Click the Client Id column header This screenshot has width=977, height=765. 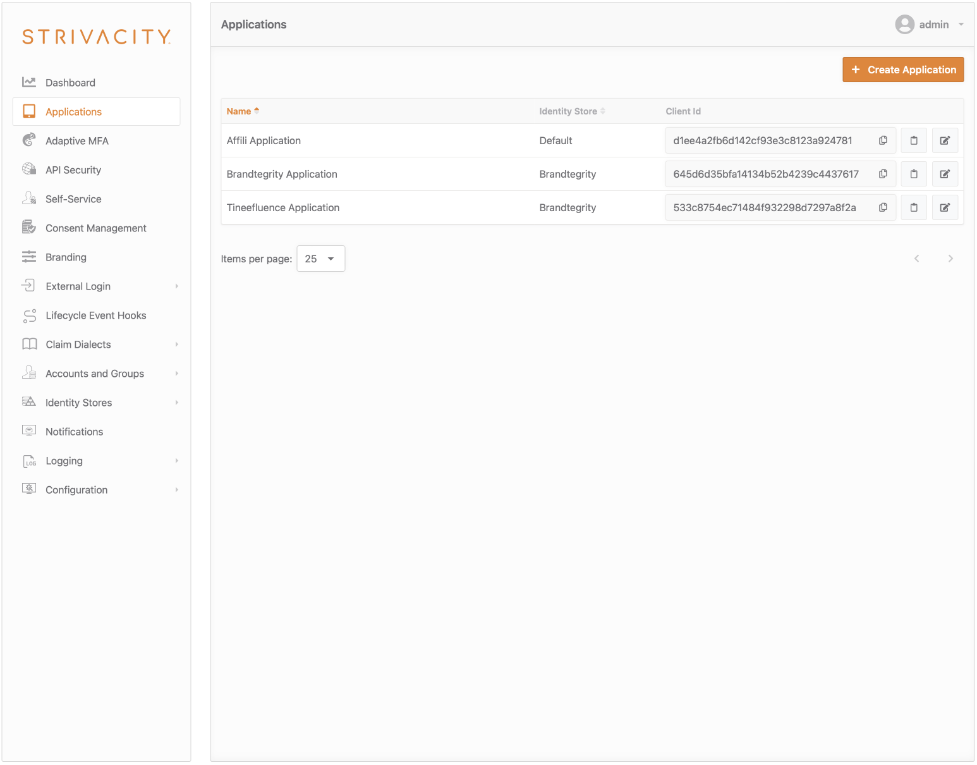click(683, 111)
